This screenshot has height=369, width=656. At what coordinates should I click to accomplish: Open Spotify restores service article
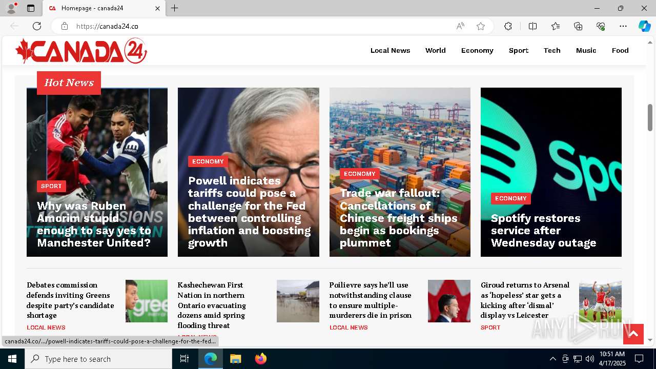[x=543, y=231]
